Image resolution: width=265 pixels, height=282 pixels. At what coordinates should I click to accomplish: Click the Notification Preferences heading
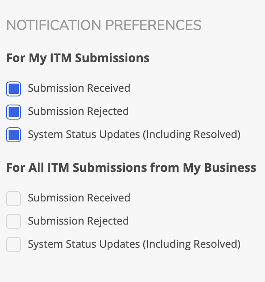click(x=104, y=25)
